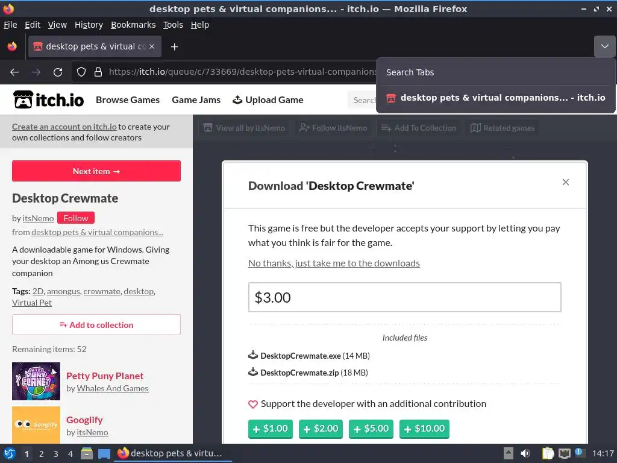The width and height of the screenshot is (617, 463).
Task: Open itsNemo profile link under Desktop Crewmate
Action: coord(38,218)
